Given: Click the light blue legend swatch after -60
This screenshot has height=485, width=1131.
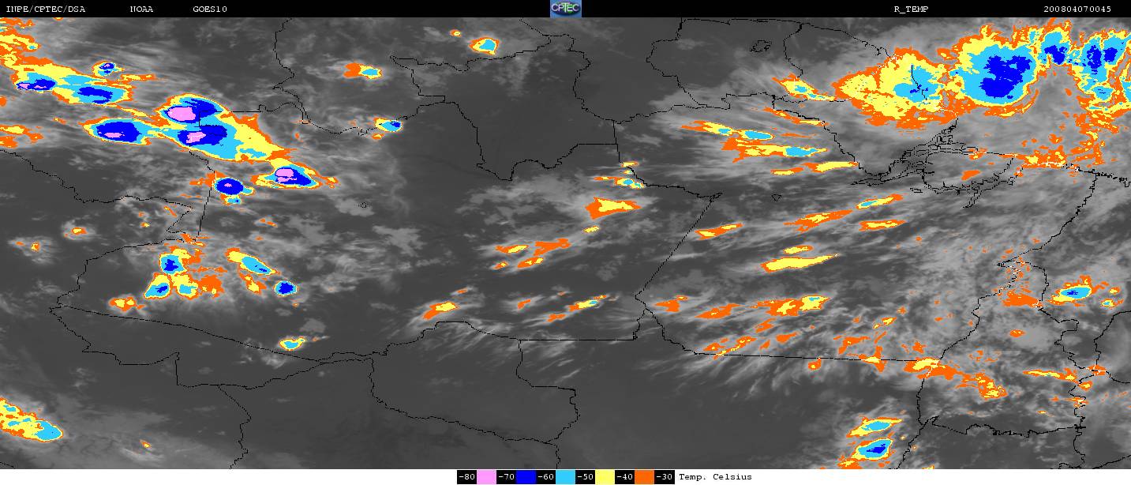Looking at the screenshot, I should point(566,477).
